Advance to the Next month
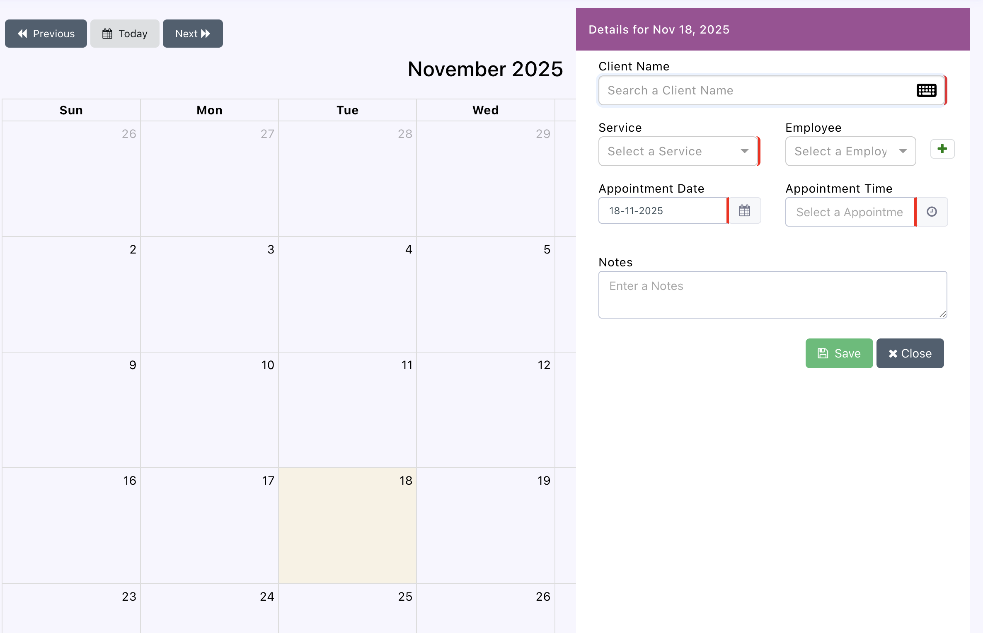The height and width of the screenshot is (633, 983). [193, 34]
